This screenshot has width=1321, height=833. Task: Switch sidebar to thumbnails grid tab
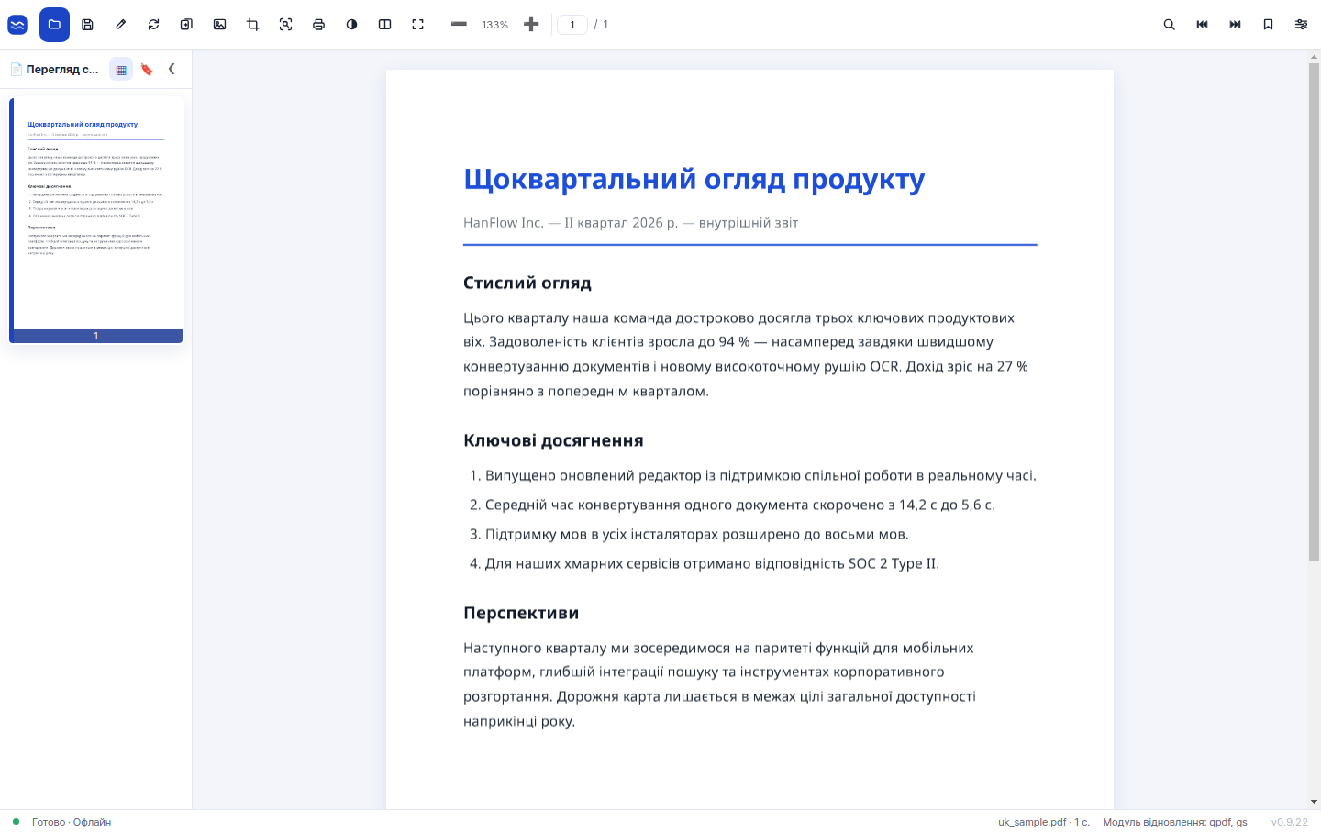tap(121, 69)
